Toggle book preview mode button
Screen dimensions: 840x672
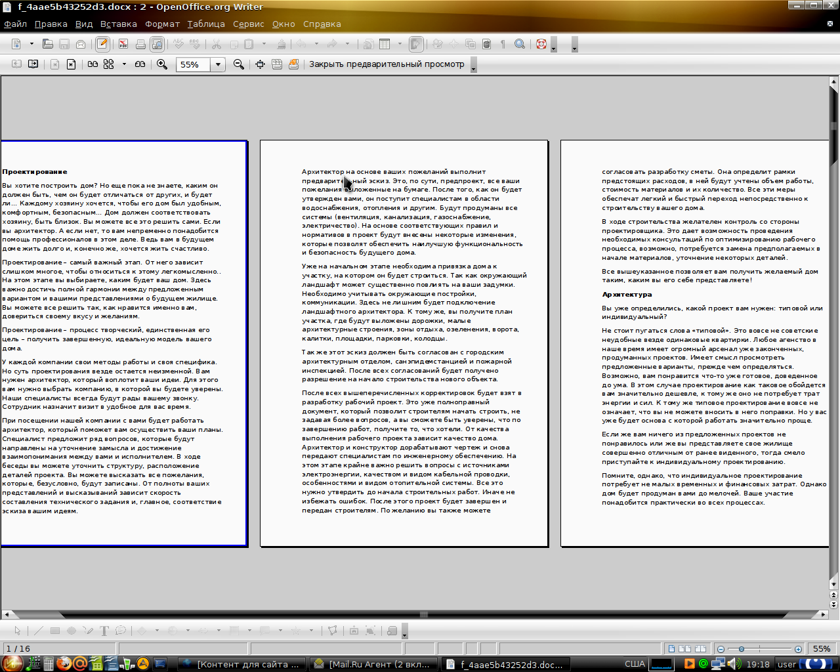tap(140, 64)
